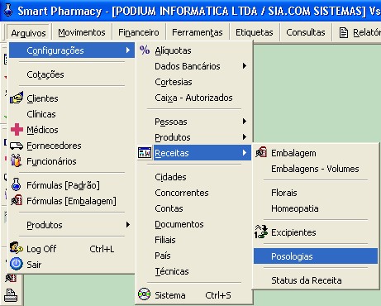
Task: Click the Sistema disc icon
Action: coord(145,294)
